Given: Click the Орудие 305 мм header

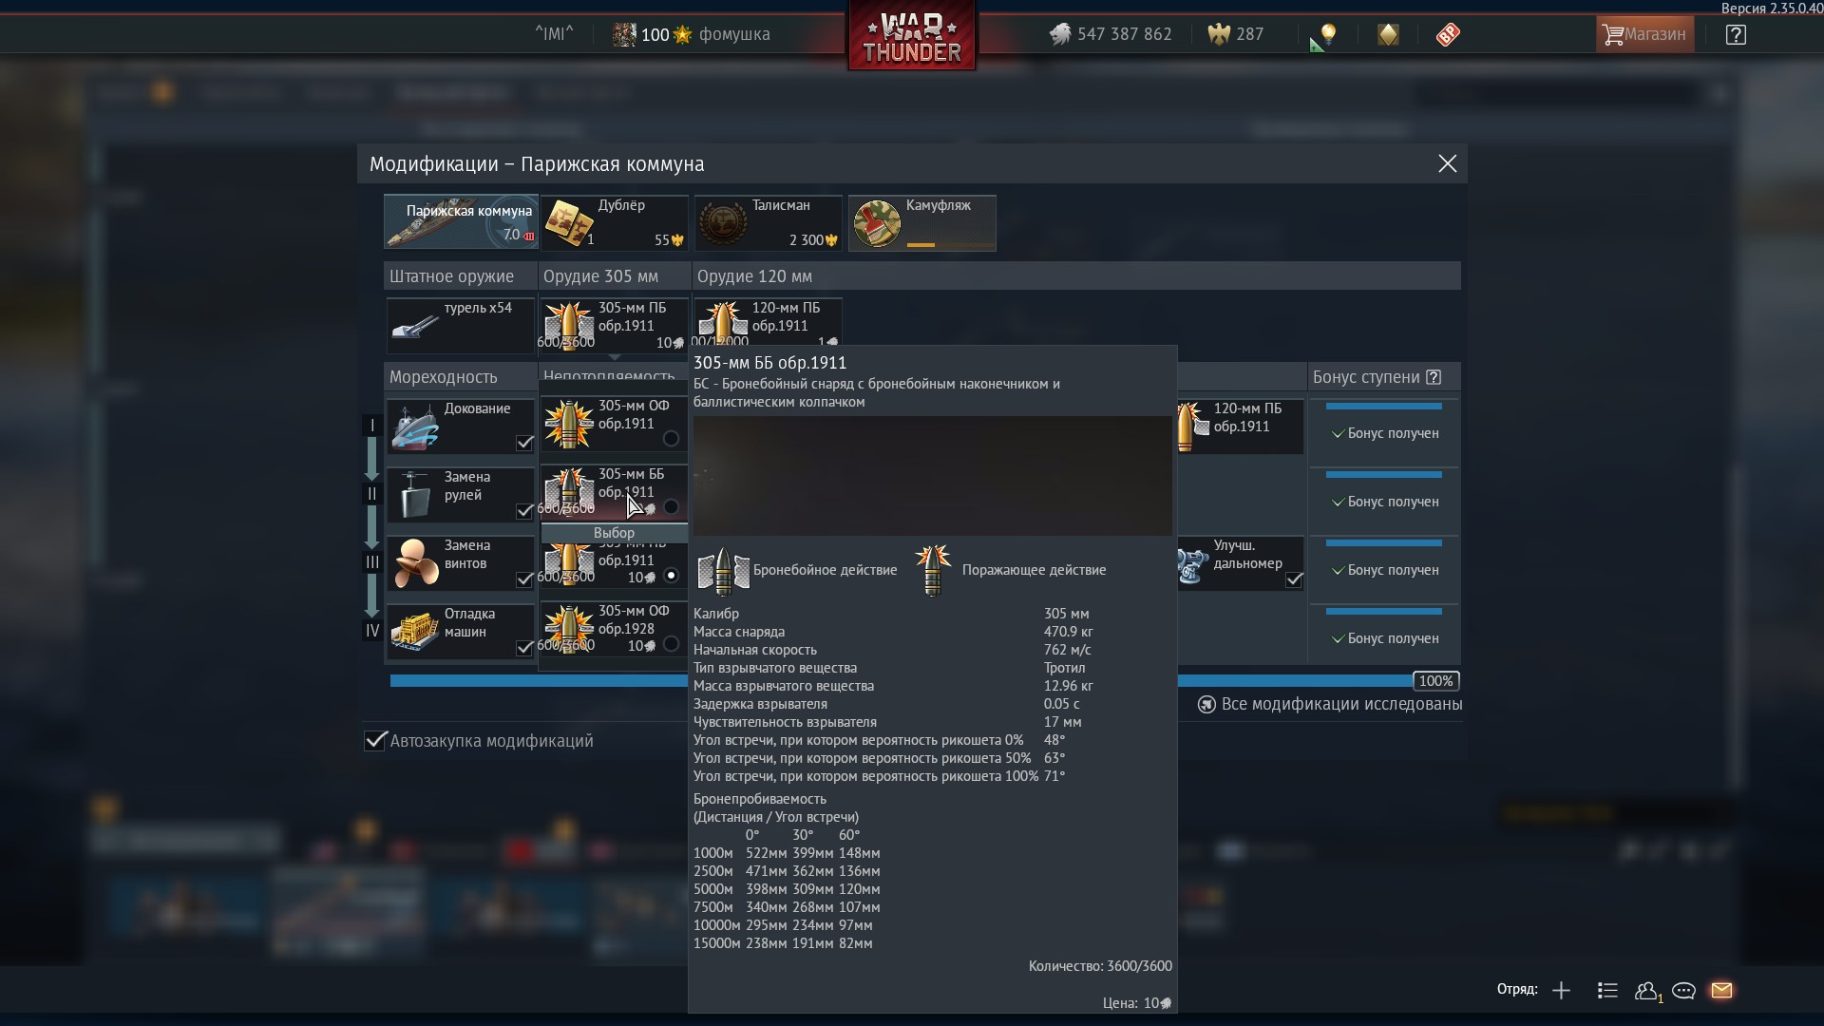Looking at the screenshot, I should [x=615, y=276].
